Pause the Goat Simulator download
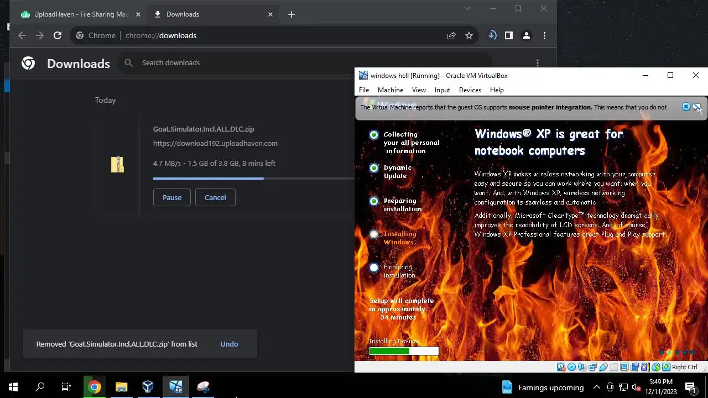 172,197
